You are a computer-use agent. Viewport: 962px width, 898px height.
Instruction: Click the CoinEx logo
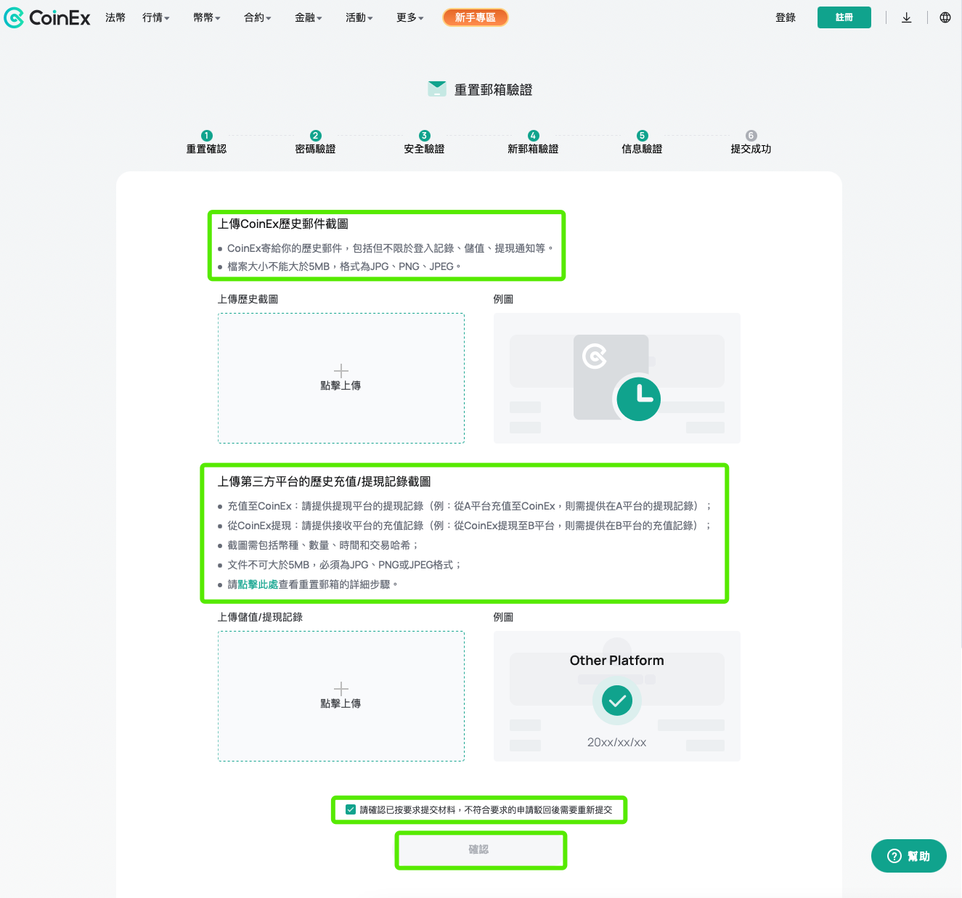point(47,17)
